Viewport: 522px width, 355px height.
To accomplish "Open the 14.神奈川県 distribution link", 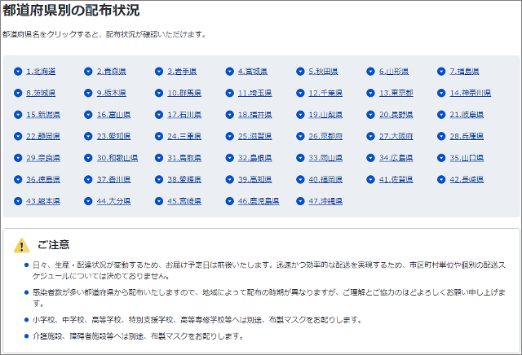I will 470,93.
